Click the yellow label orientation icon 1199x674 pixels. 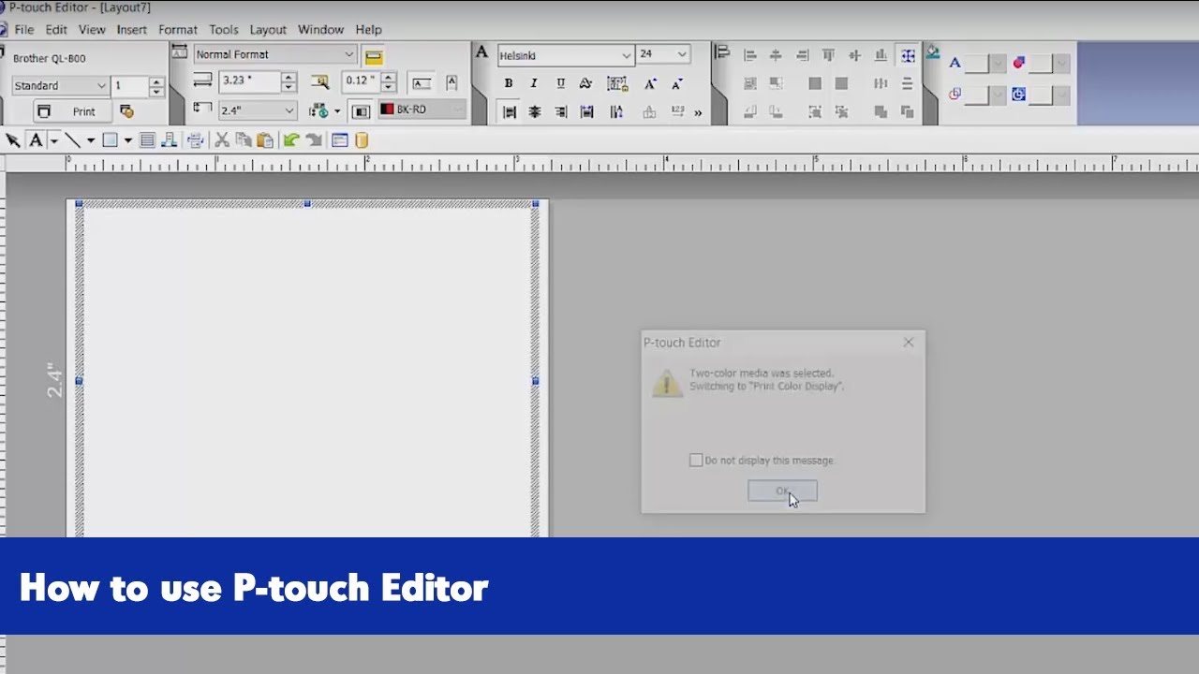[373, 55]
